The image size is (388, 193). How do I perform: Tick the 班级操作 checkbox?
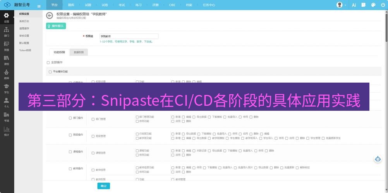pos(70,135)
